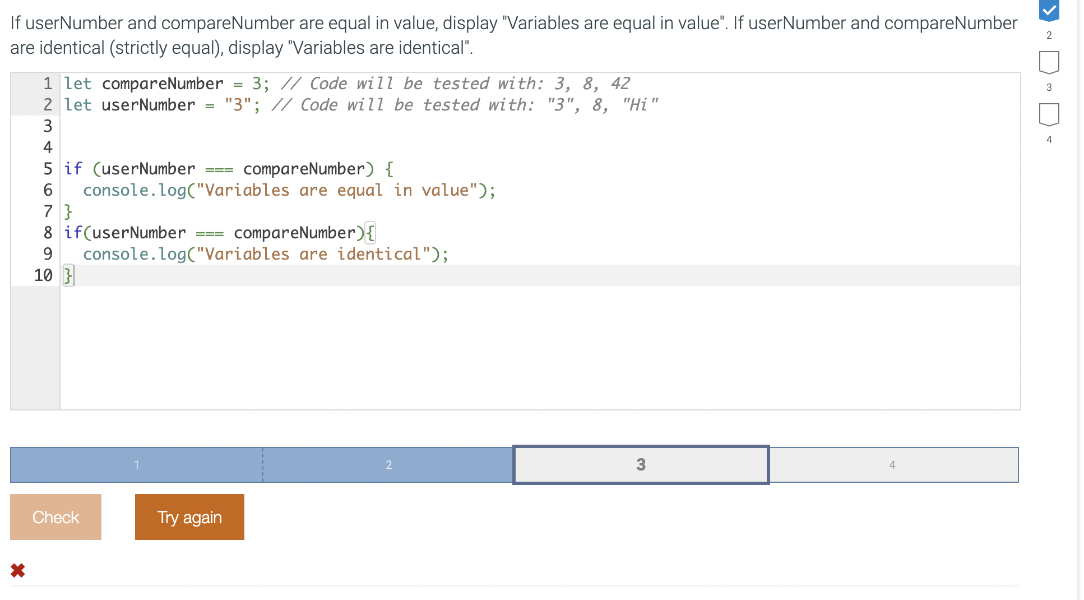
Task: Click the Check button
Action: click(x=55, y=516)
